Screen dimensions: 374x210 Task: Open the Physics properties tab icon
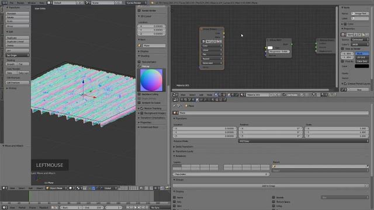pos(224,100)
